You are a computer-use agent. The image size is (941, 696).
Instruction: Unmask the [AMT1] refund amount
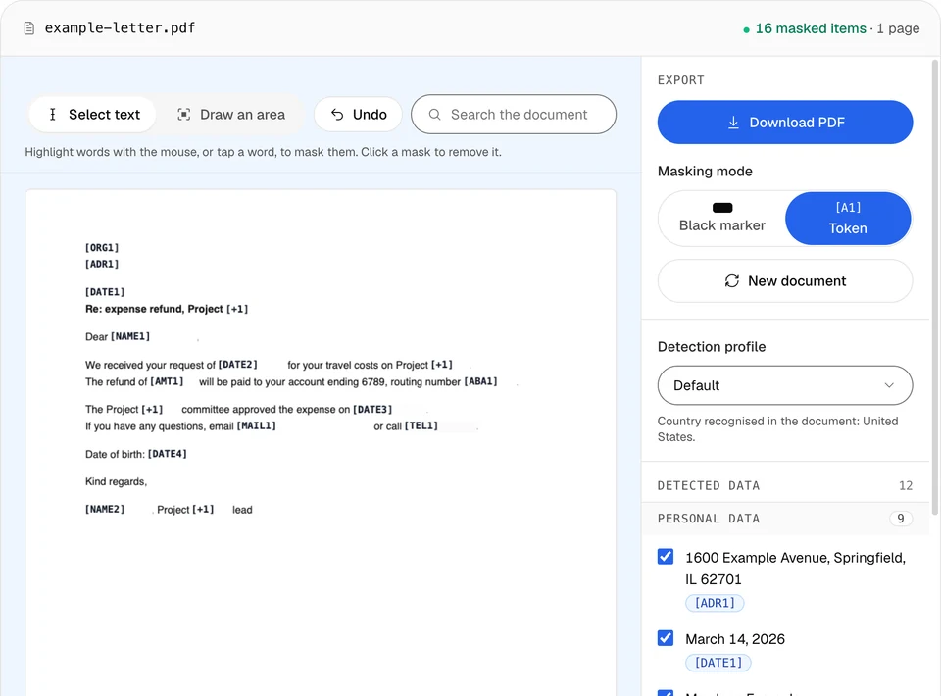(x=167, y=381)
